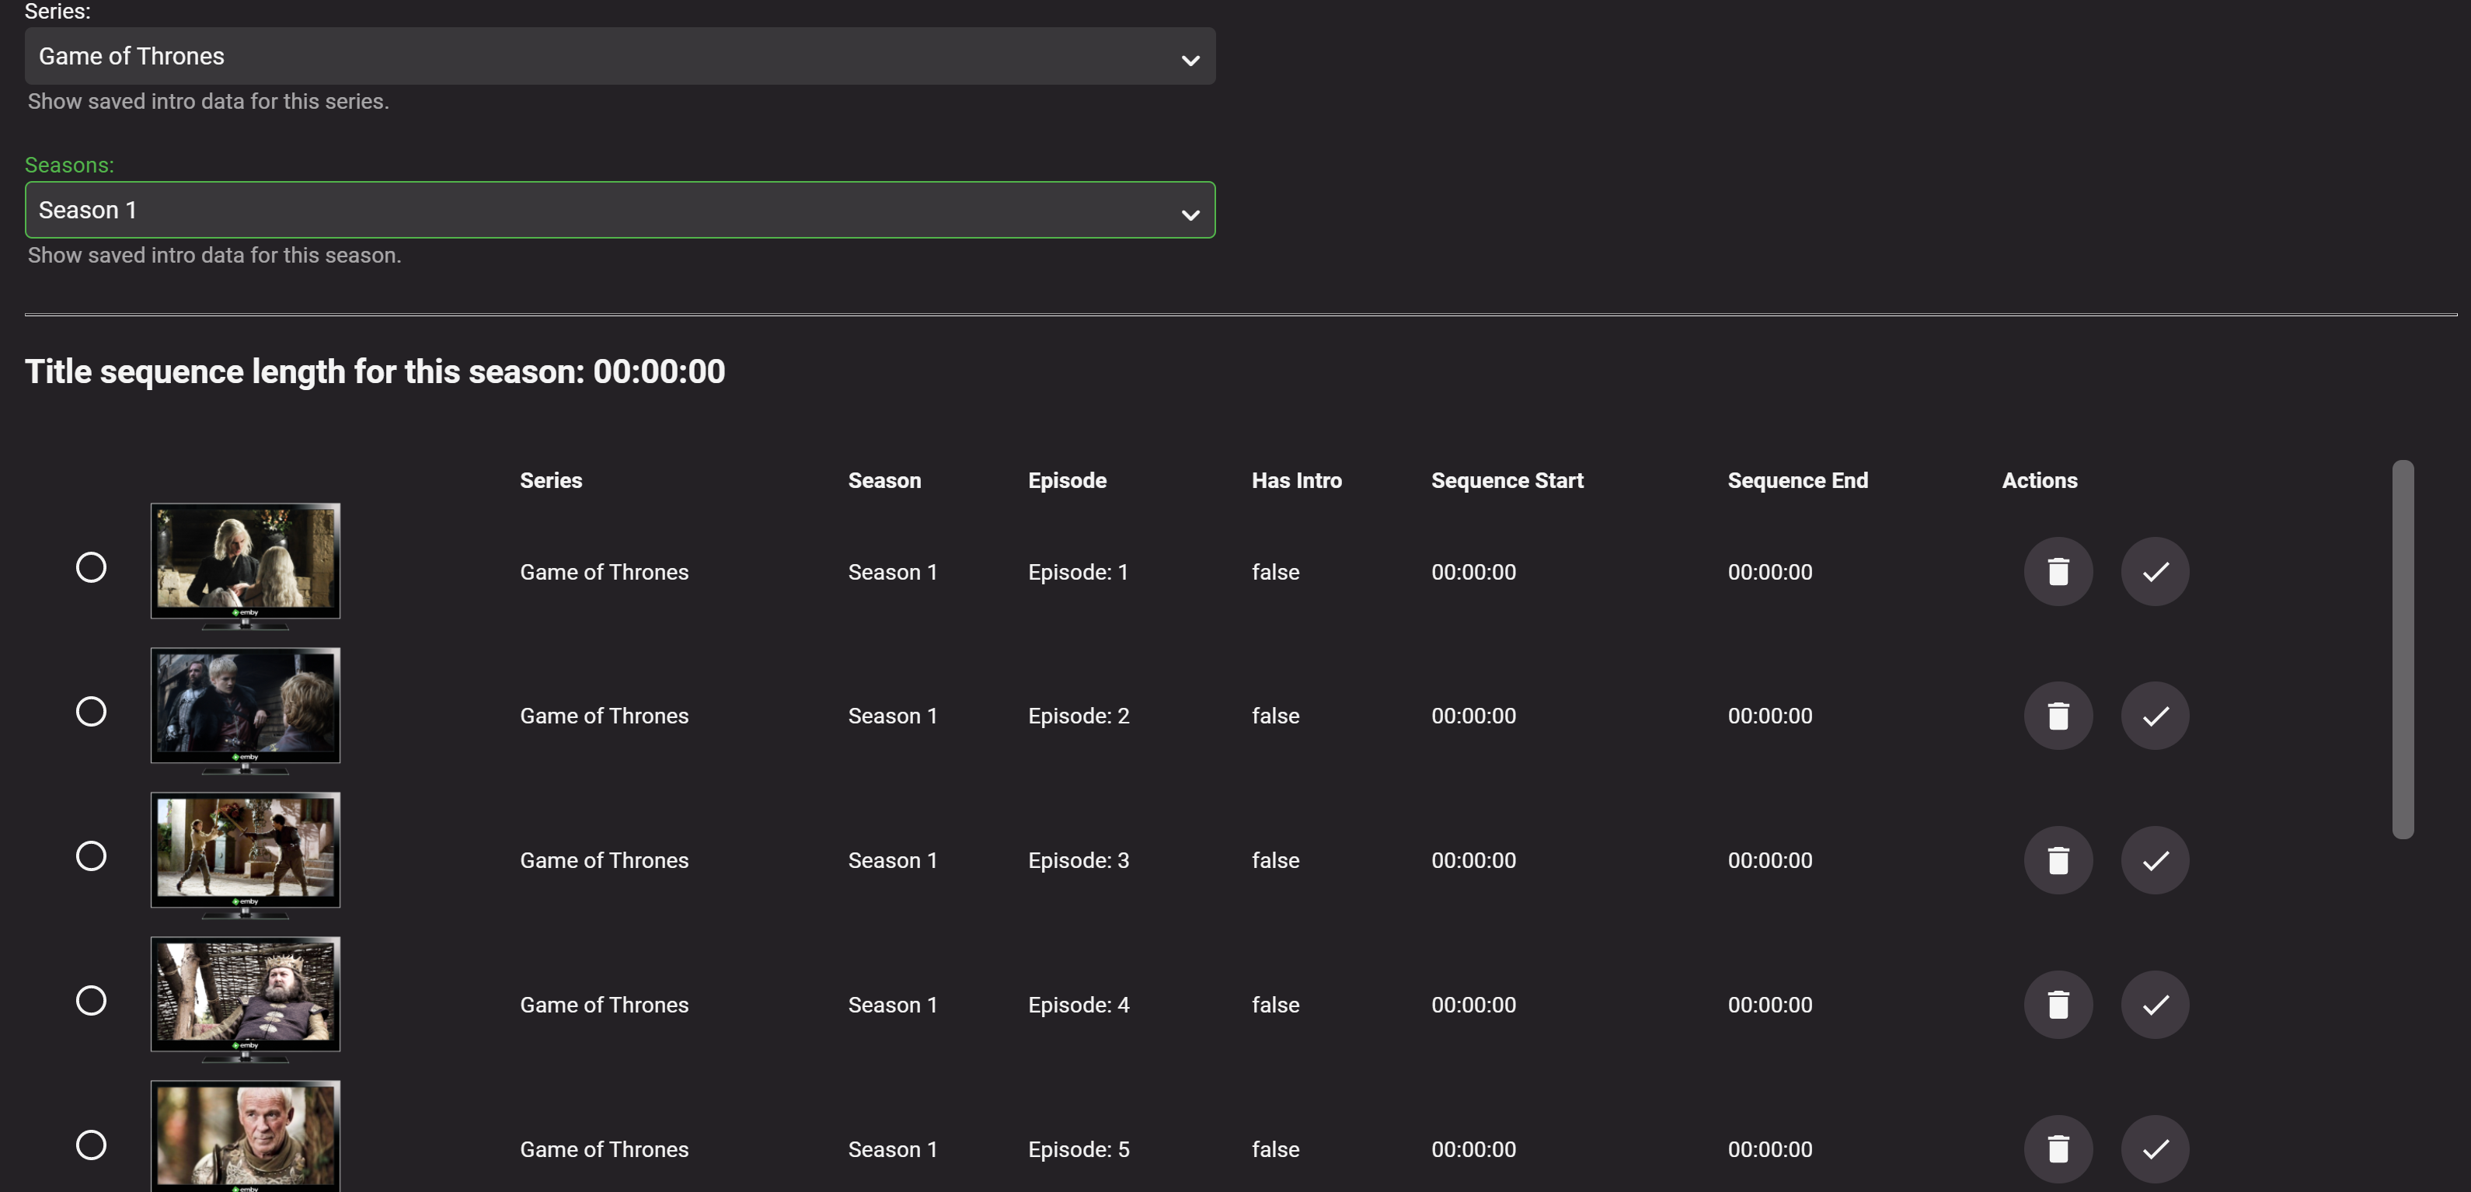Select radio button for Episode 2

coord(91,712)
